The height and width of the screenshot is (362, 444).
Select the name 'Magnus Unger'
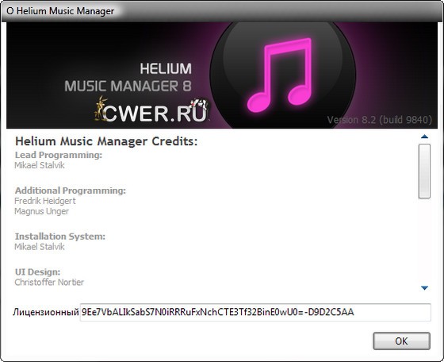[41, 211]
